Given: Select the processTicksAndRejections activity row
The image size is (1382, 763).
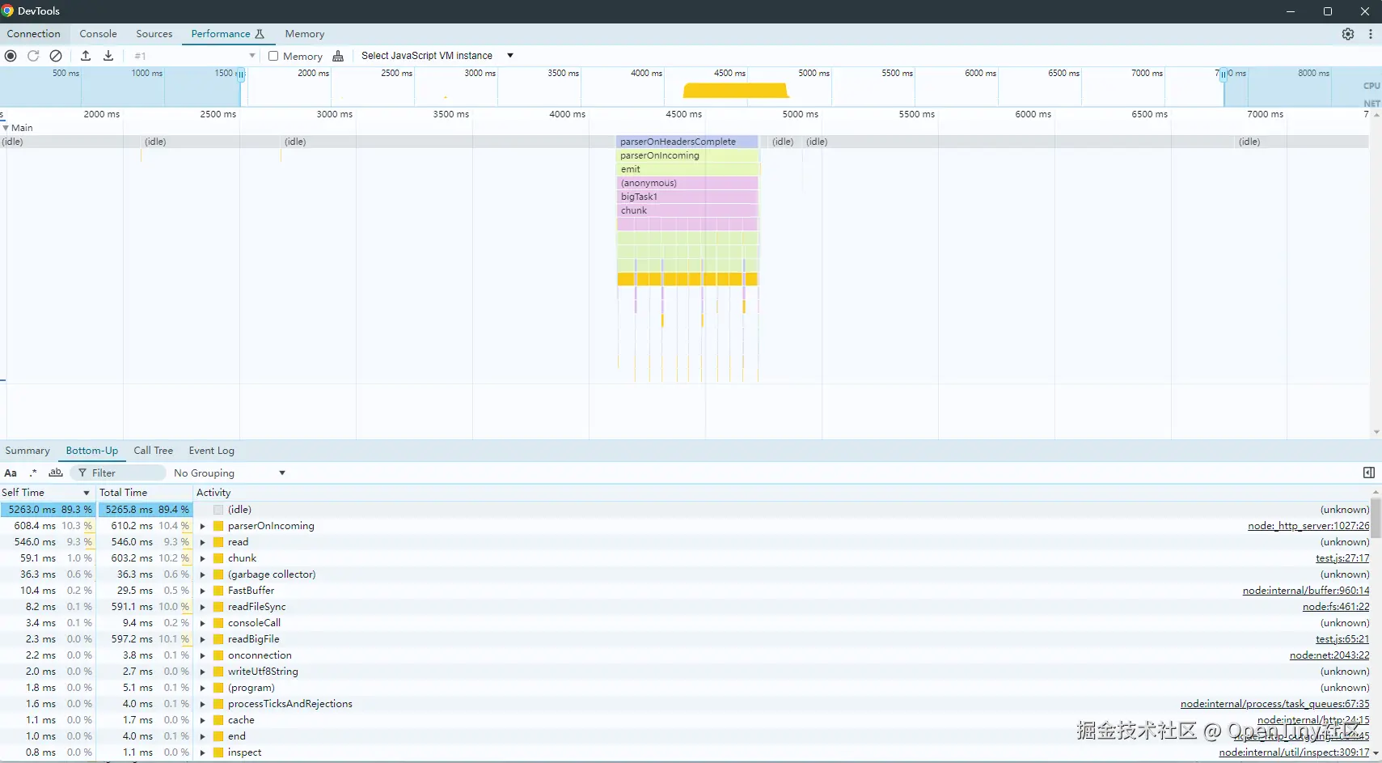Looking at the screenshot, I should click(685, 704).
